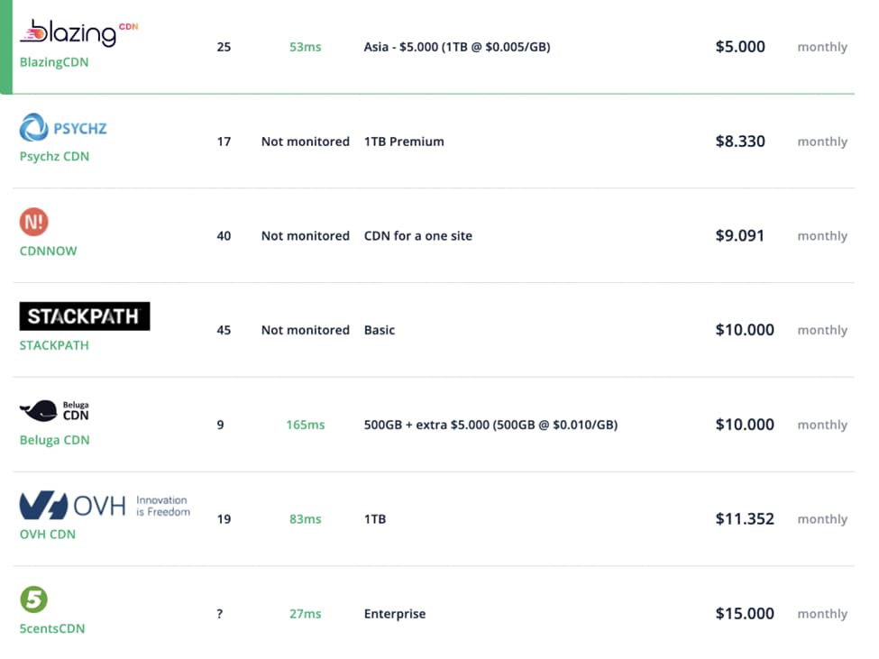Select the Beluga CDN whale icon
Image resolution: width=879 pixels, height=659 pixels.
pos(38,411)
